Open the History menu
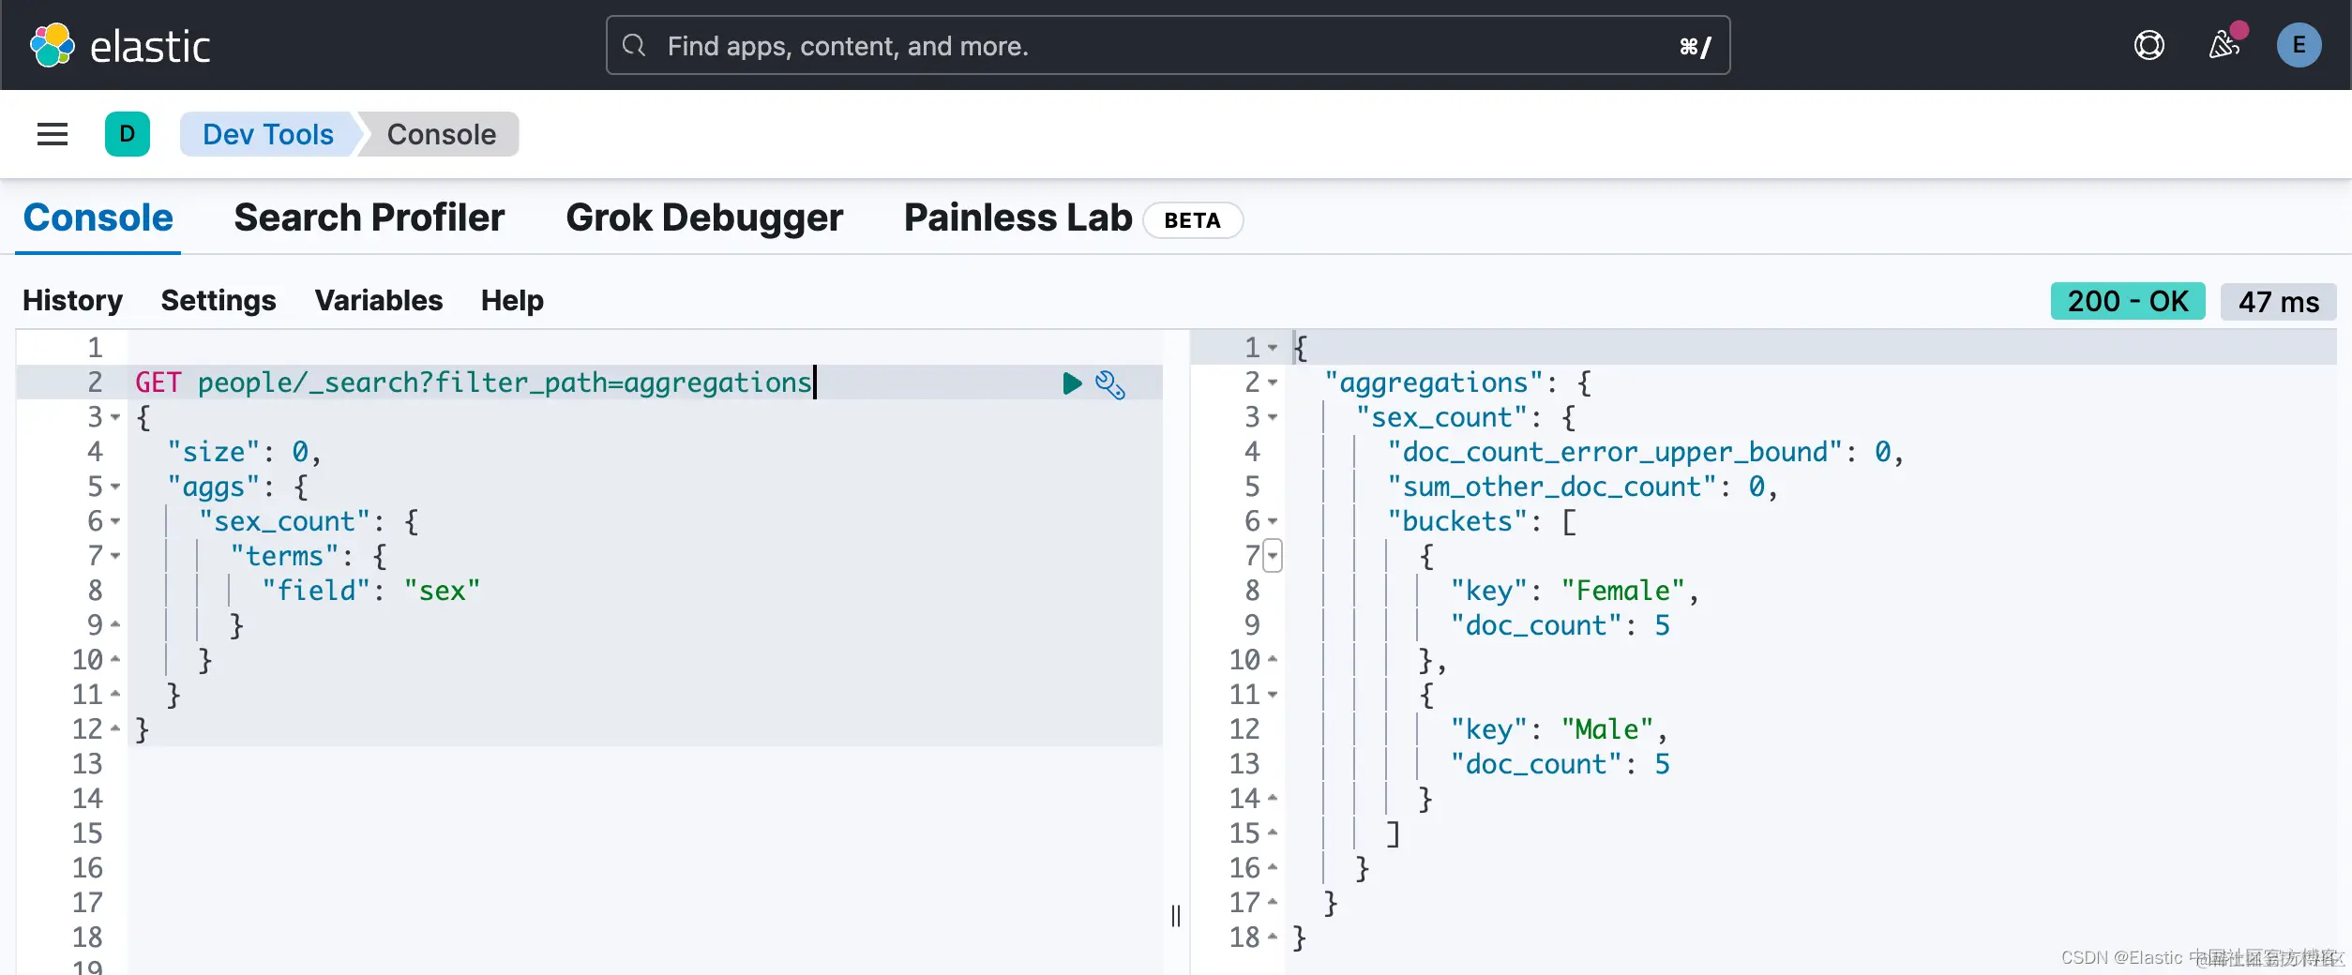The width and height of the screenshot is (2352, 975). point(72,300)
